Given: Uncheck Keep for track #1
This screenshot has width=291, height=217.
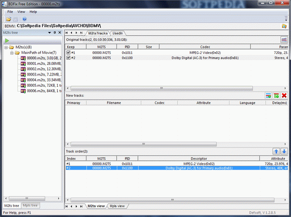Looking at the screenshot, I should (68, 52).
